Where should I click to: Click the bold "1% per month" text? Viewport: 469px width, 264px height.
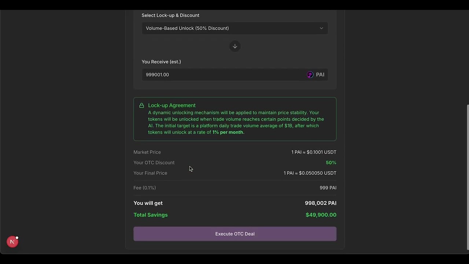coord(228,132)
